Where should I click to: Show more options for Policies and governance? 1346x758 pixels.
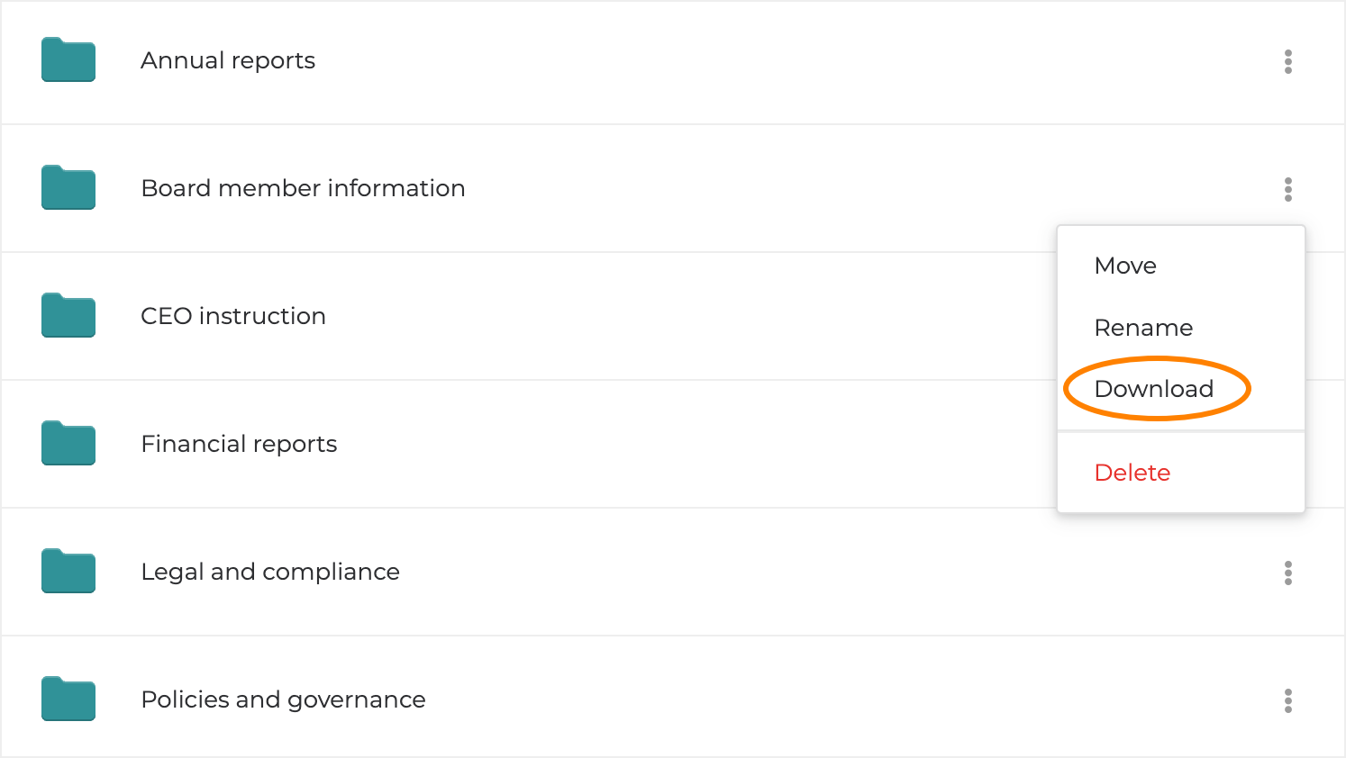click(x=1288, y=700)
